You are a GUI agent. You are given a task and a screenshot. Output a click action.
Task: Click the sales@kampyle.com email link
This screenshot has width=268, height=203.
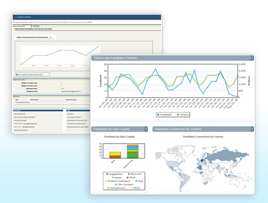[28, 127]
